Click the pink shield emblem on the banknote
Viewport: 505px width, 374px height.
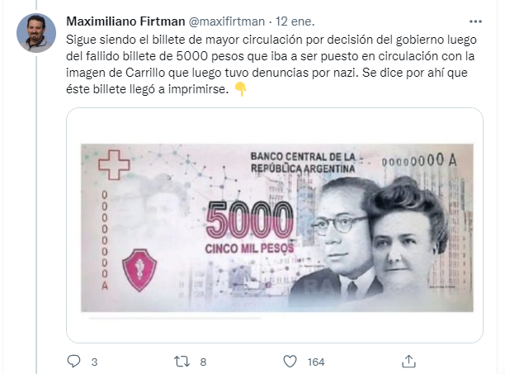[139, 270]
